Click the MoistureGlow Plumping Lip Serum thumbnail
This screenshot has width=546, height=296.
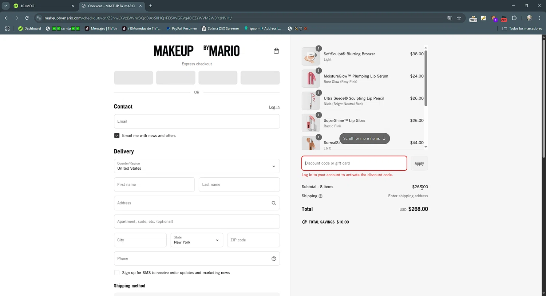pyautogui.click(x=310, y=79)
